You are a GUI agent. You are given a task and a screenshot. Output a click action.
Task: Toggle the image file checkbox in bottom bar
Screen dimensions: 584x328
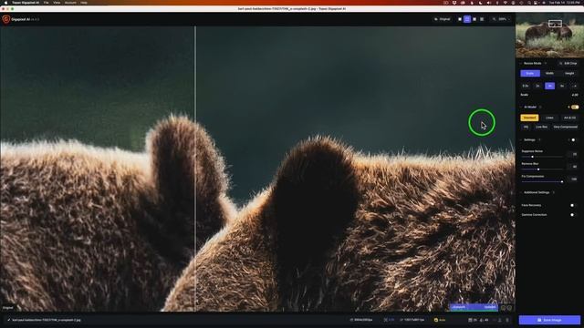(8, 320)
